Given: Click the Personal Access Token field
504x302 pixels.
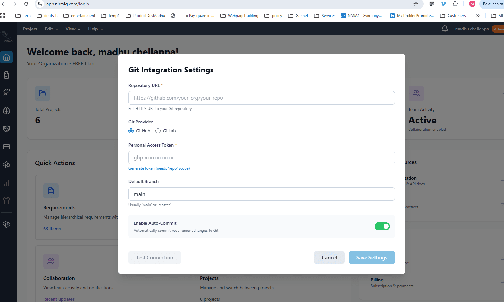Looking at the screenshot, I should coord(262,157).
